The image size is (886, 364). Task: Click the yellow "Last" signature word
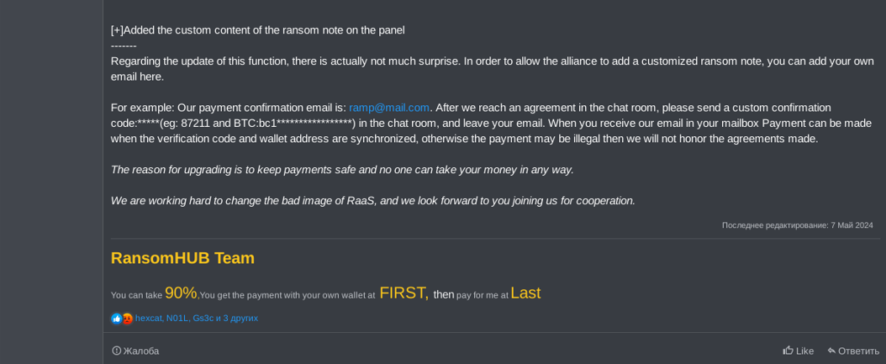tap(525, 293)
